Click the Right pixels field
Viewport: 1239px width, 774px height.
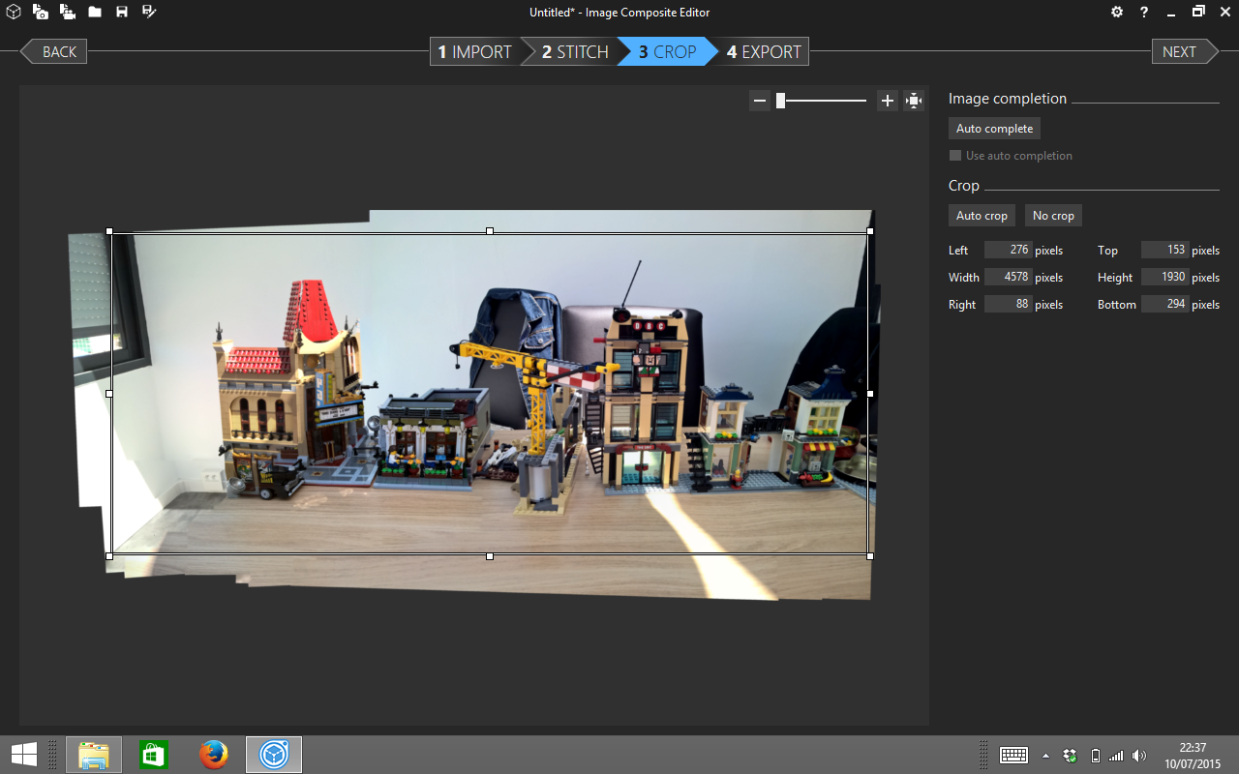(x=1008, y=304)
